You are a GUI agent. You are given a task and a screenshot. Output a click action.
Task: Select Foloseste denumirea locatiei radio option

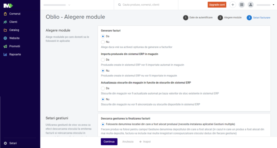click(x=103, y=124)
